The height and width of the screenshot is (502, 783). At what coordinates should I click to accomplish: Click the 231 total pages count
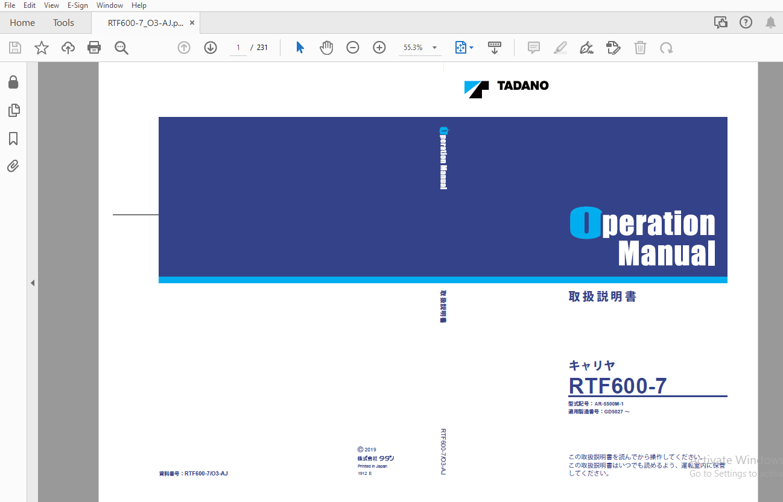click(262, 48)
